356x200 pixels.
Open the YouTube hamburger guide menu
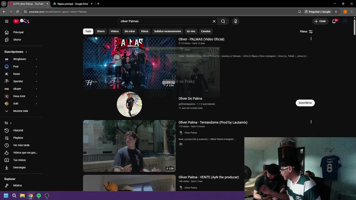7,21
